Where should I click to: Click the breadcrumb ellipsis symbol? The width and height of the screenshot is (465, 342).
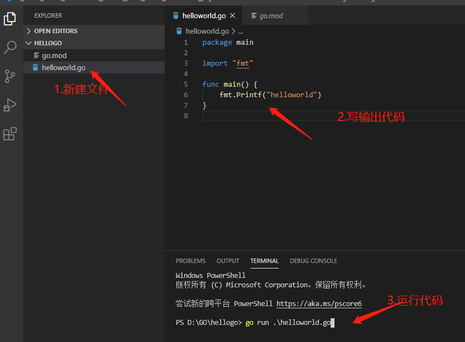[241, 31]
